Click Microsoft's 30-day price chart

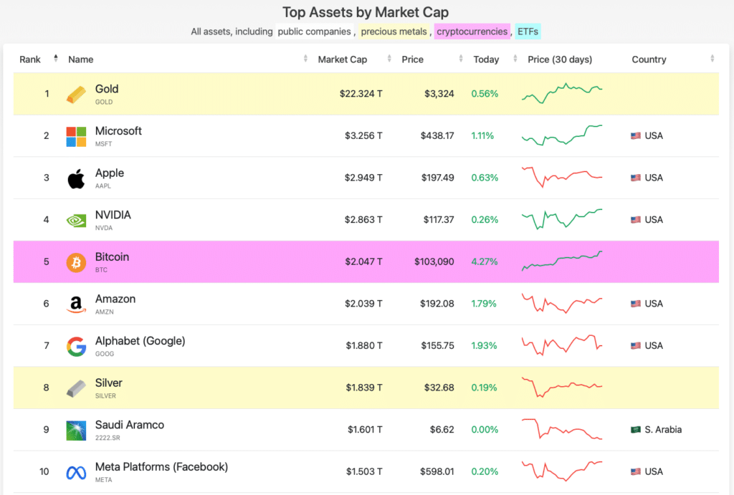[562, 135]
